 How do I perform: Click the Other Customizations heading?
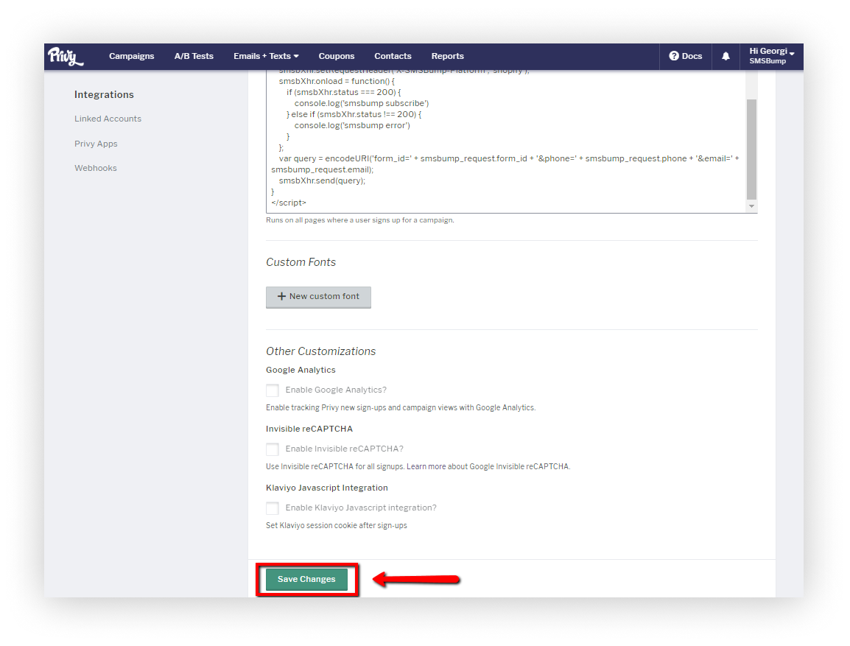point(321,351)
